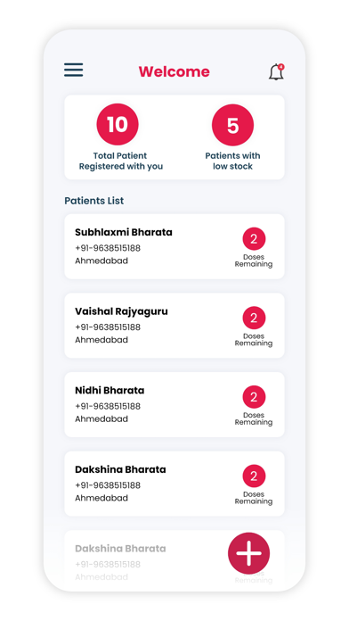Tap the faded Dakshina Bharata name at the bottom
The height and width of the screenshot is (621, 349).
pyautogui.click(x=120, y=549)
